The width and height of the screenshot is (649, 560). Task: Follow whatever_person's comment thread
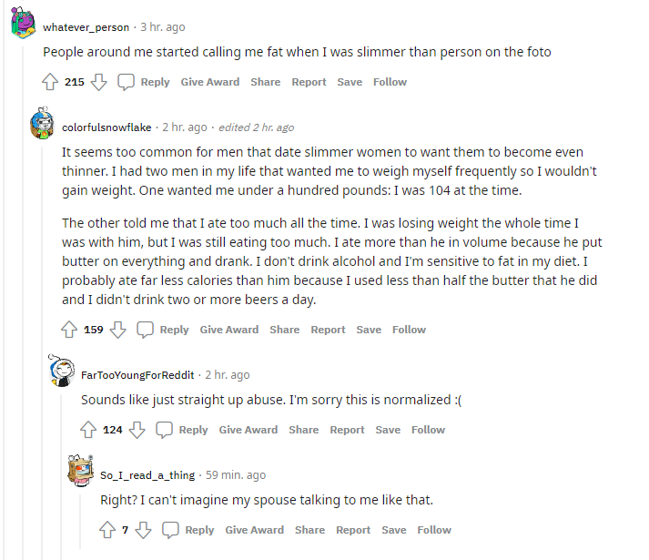[x=390, y=82]
